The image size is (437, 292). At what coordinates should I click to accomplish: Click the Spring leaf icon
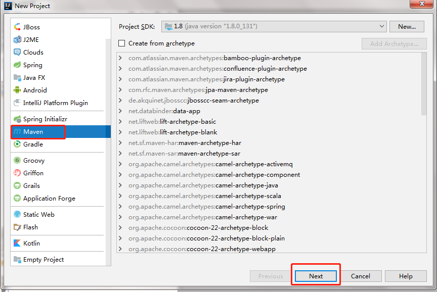[x=17, y=65]
